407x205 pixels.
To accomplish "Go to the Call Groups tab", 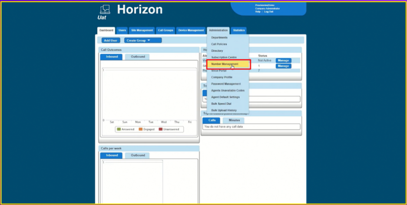I will (x=165, y=30).
